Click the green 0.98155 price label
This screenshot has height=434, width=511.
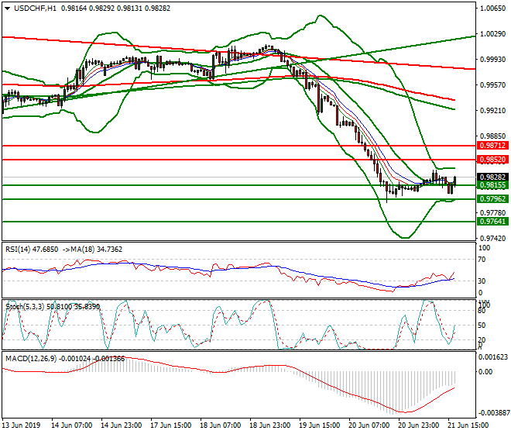tap(492, 185)
